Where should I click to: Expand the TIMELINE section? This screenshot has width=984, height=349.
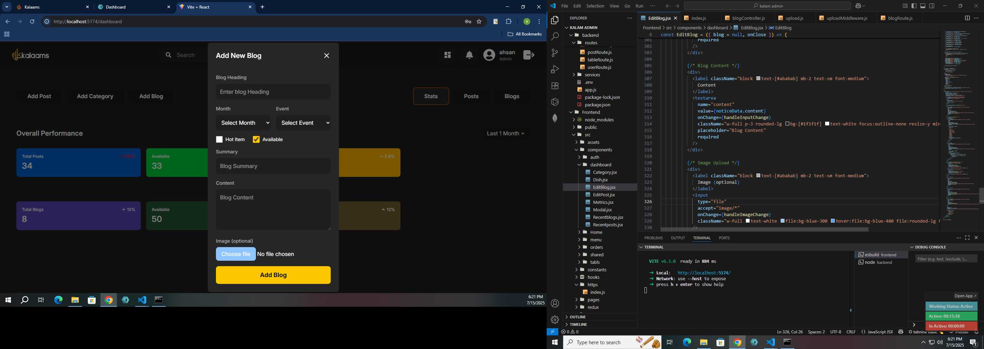coord(578,324)
